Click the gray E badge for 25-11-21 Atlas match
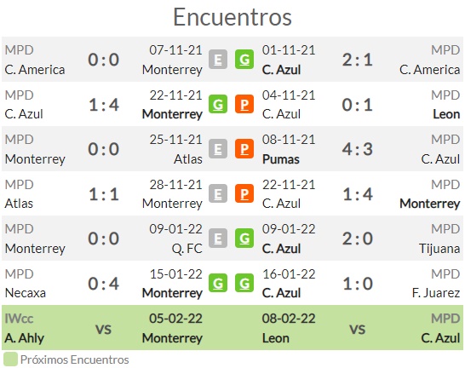465x368 pixels. coord(218,149)
